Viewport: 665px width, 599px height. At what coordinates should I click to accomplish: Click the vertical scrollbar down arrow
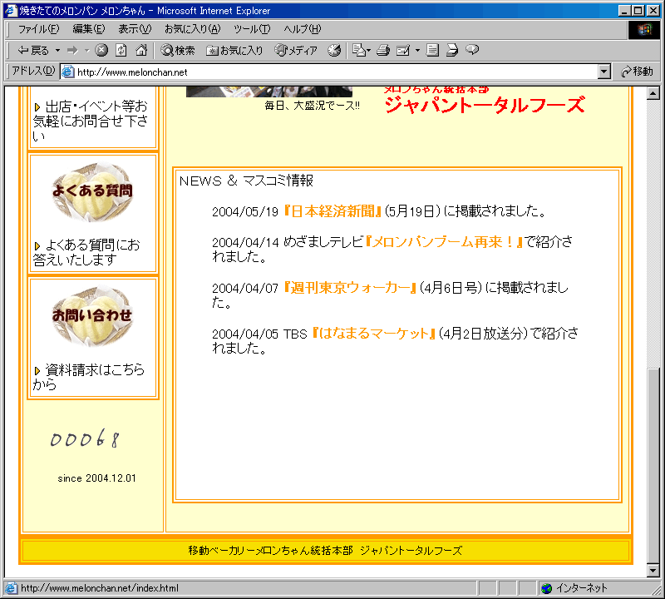tap(653, 571)
